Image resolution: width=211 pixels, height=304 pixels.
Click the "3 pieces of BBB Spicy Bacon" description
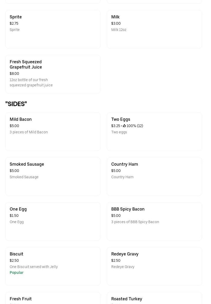pyautogui.click(x=135, y=222)
